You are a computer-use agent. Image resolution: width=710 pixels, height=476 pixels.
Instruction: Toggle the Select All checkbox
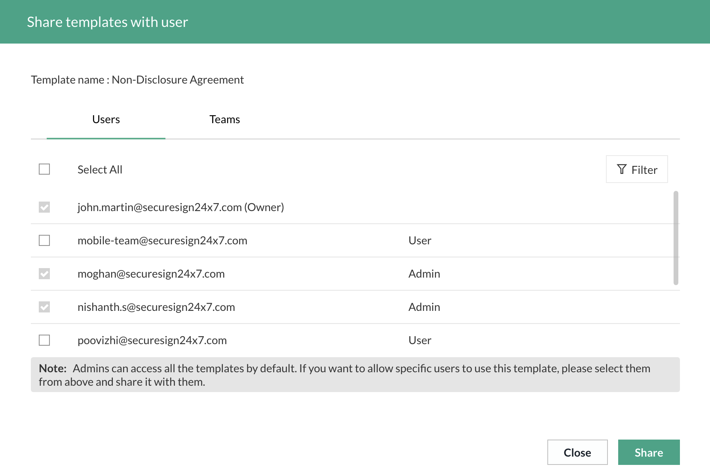click(44, 169)
